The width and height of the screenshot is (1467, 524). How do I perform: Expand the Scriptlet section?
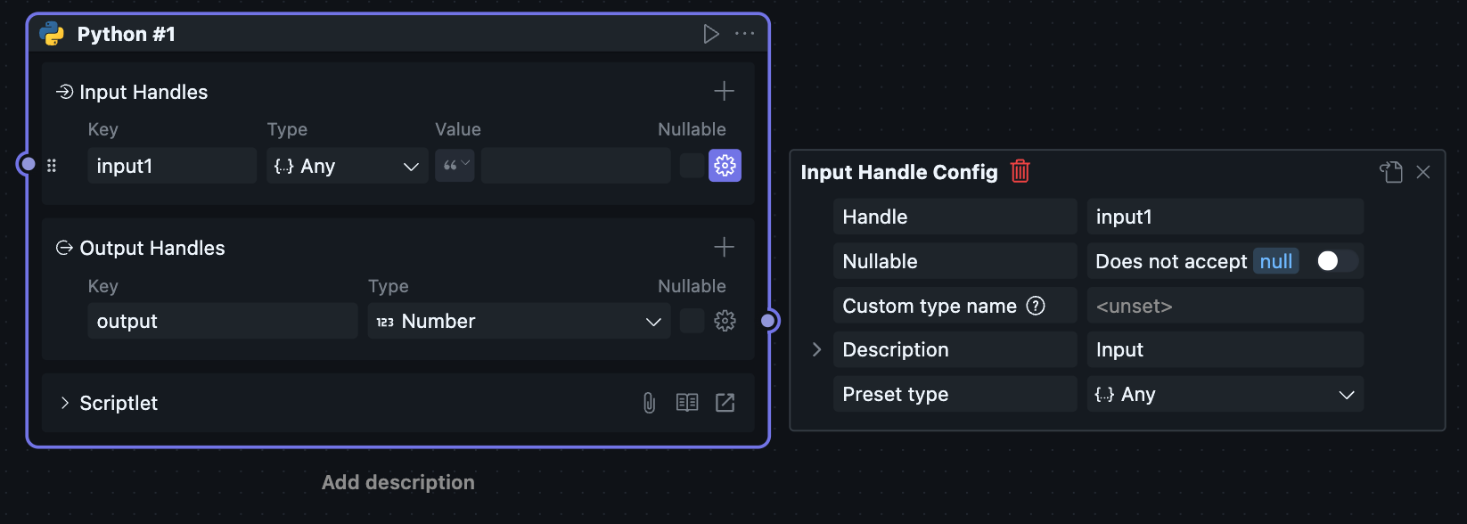click(64, 403)
